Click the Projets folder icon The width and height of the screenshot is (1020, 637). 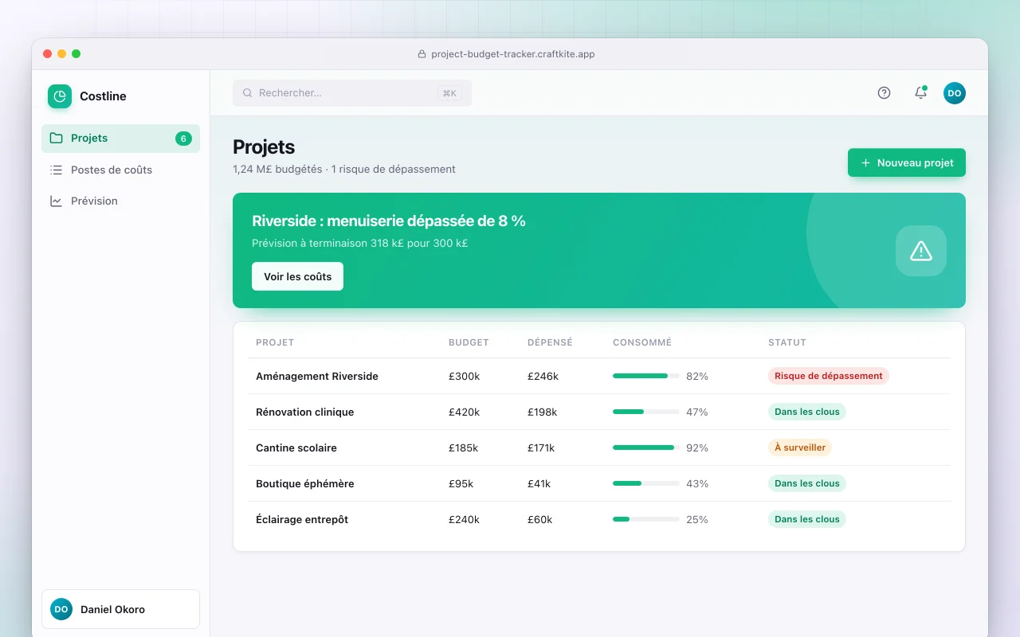coord(57,139)
